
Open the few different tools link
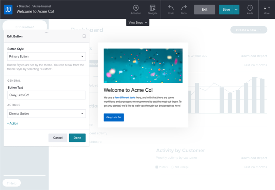pos(125,98)
